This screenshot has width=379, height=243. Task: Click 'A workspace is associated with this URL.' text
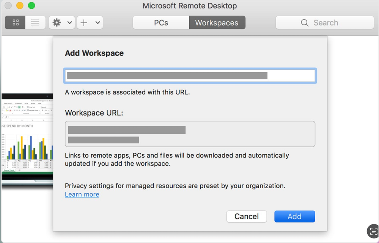click(x=127, y=92)
